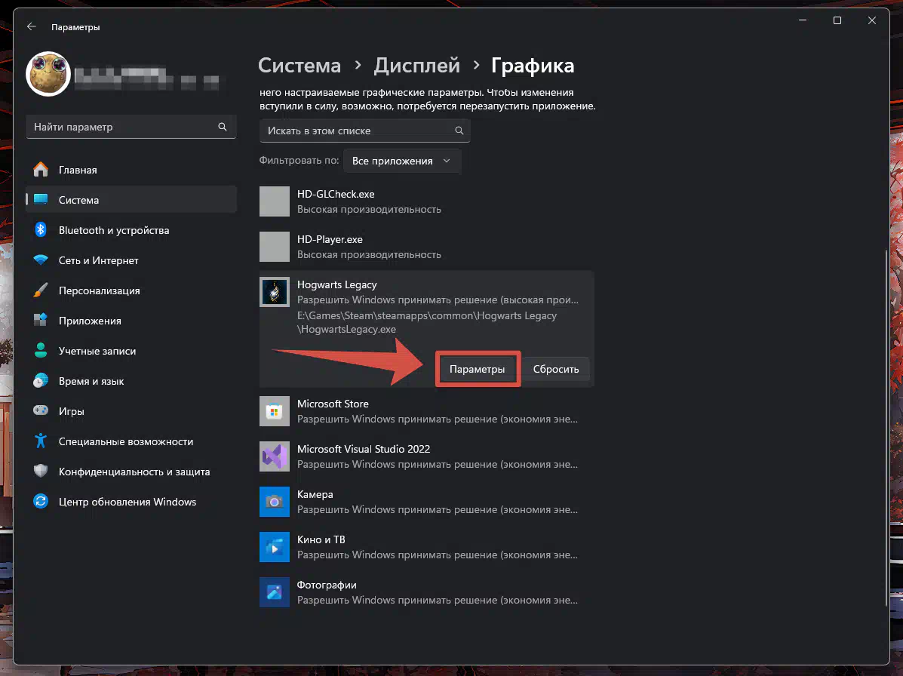This screenshot has height=676, width=903.
Task: Click the update arrows icon for Центр обновления Windows
Action: coord(41,501)
